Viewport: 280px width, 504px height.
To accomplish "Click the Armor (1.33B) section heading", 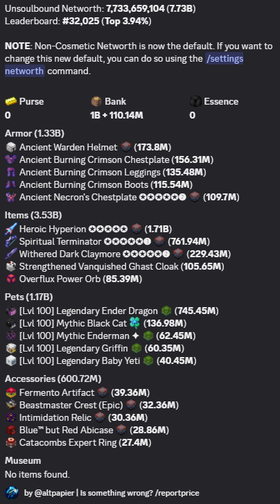I will pyautogui.click(x=35, y=133).
